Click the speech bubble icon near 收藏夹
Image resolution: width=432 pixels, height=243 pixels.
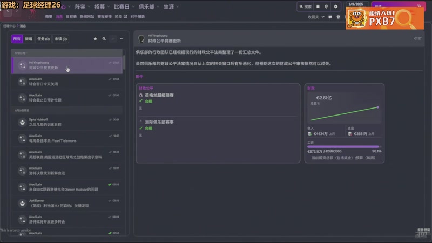click(330, 17)
